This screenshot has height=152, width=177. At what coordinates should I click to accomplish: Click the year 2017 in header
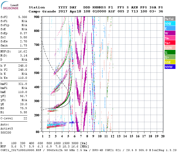(x=63, y=11)
